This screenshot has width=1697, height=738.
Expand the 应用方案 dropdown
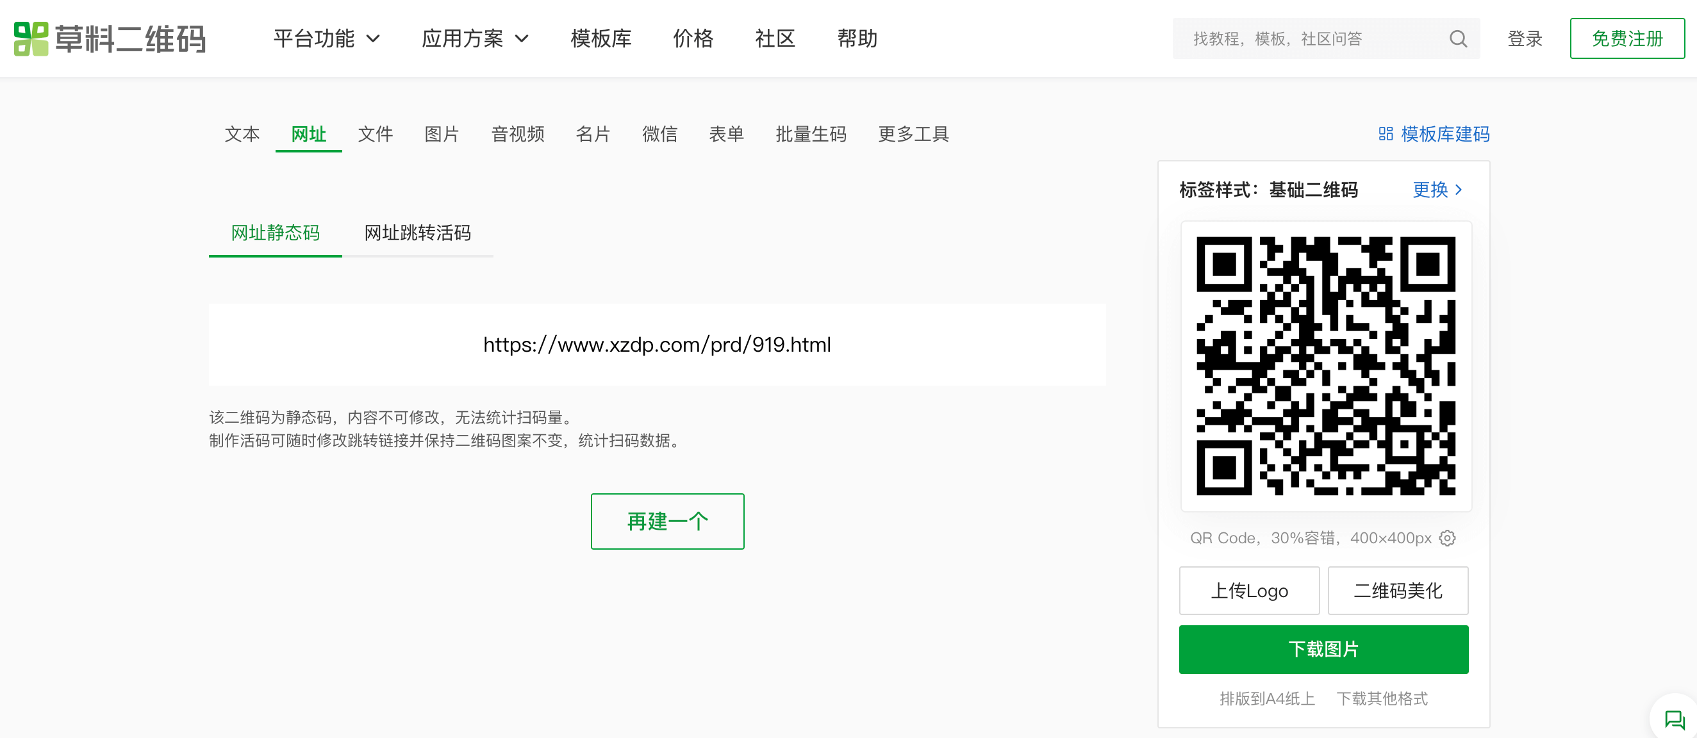475,39
